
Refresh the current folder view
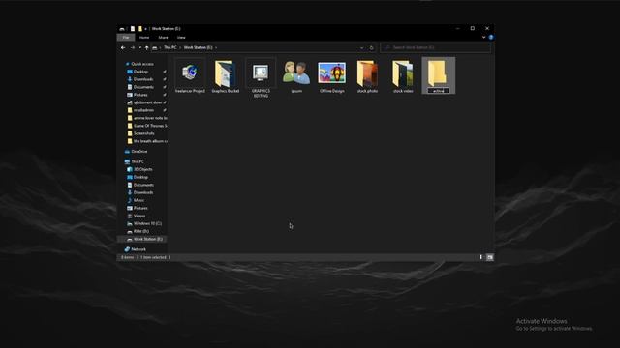(371, 47)
